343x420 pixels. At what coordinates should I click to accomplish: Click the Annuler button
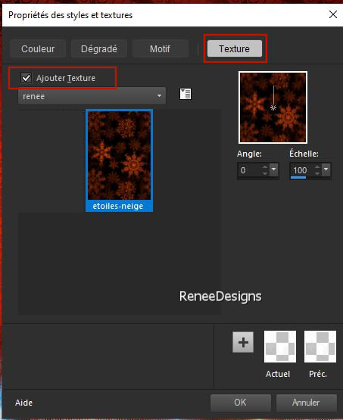tap(306, 403)
